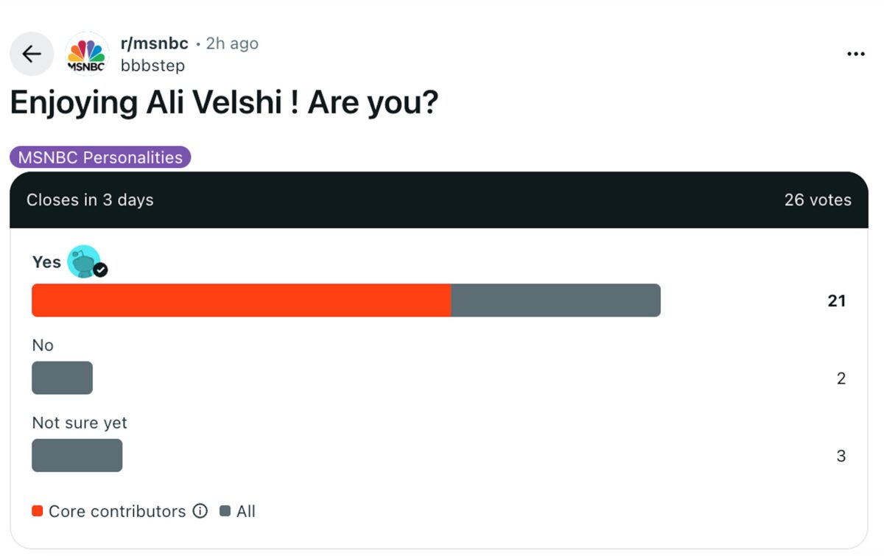Open the three-dot post options menu
This screenshot has height=556, width=884.
coord(855,54)
